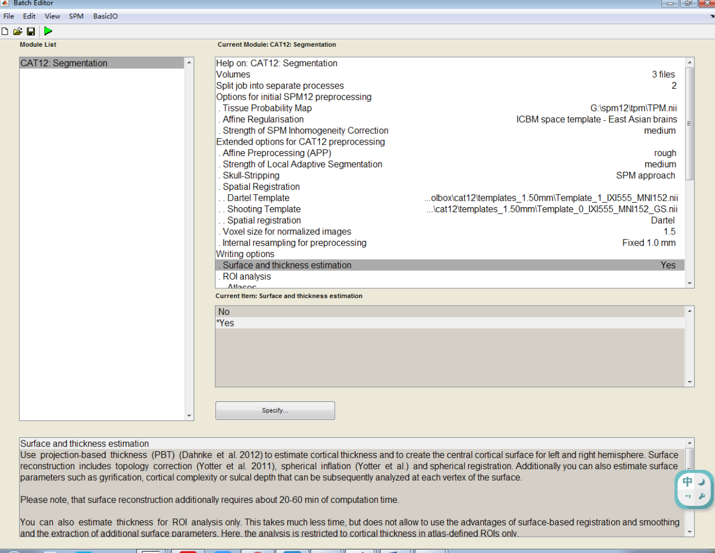Screen dimensions: 715x553
Task: Click the wrench icon in the IME widget
Action: (701, 496)
